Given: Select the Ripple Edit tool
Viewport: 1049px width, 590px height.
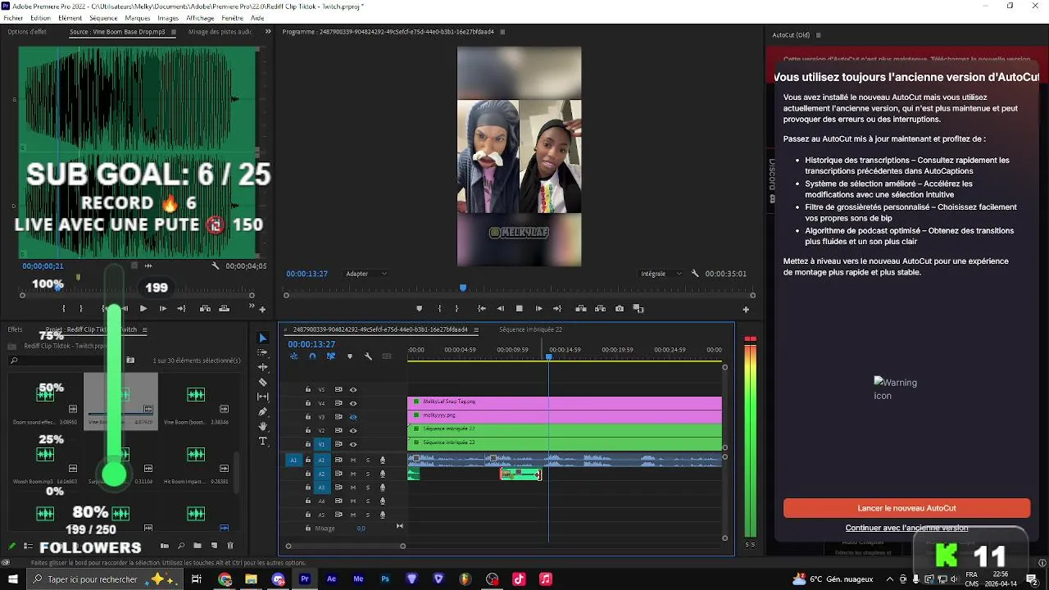Looking at the screenshot, I should pos(263,367).
